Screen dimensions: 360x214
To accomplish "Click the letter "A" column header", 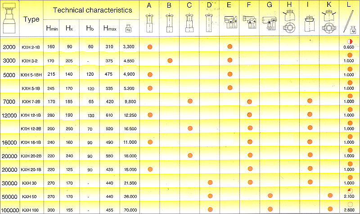I will 149,5.
